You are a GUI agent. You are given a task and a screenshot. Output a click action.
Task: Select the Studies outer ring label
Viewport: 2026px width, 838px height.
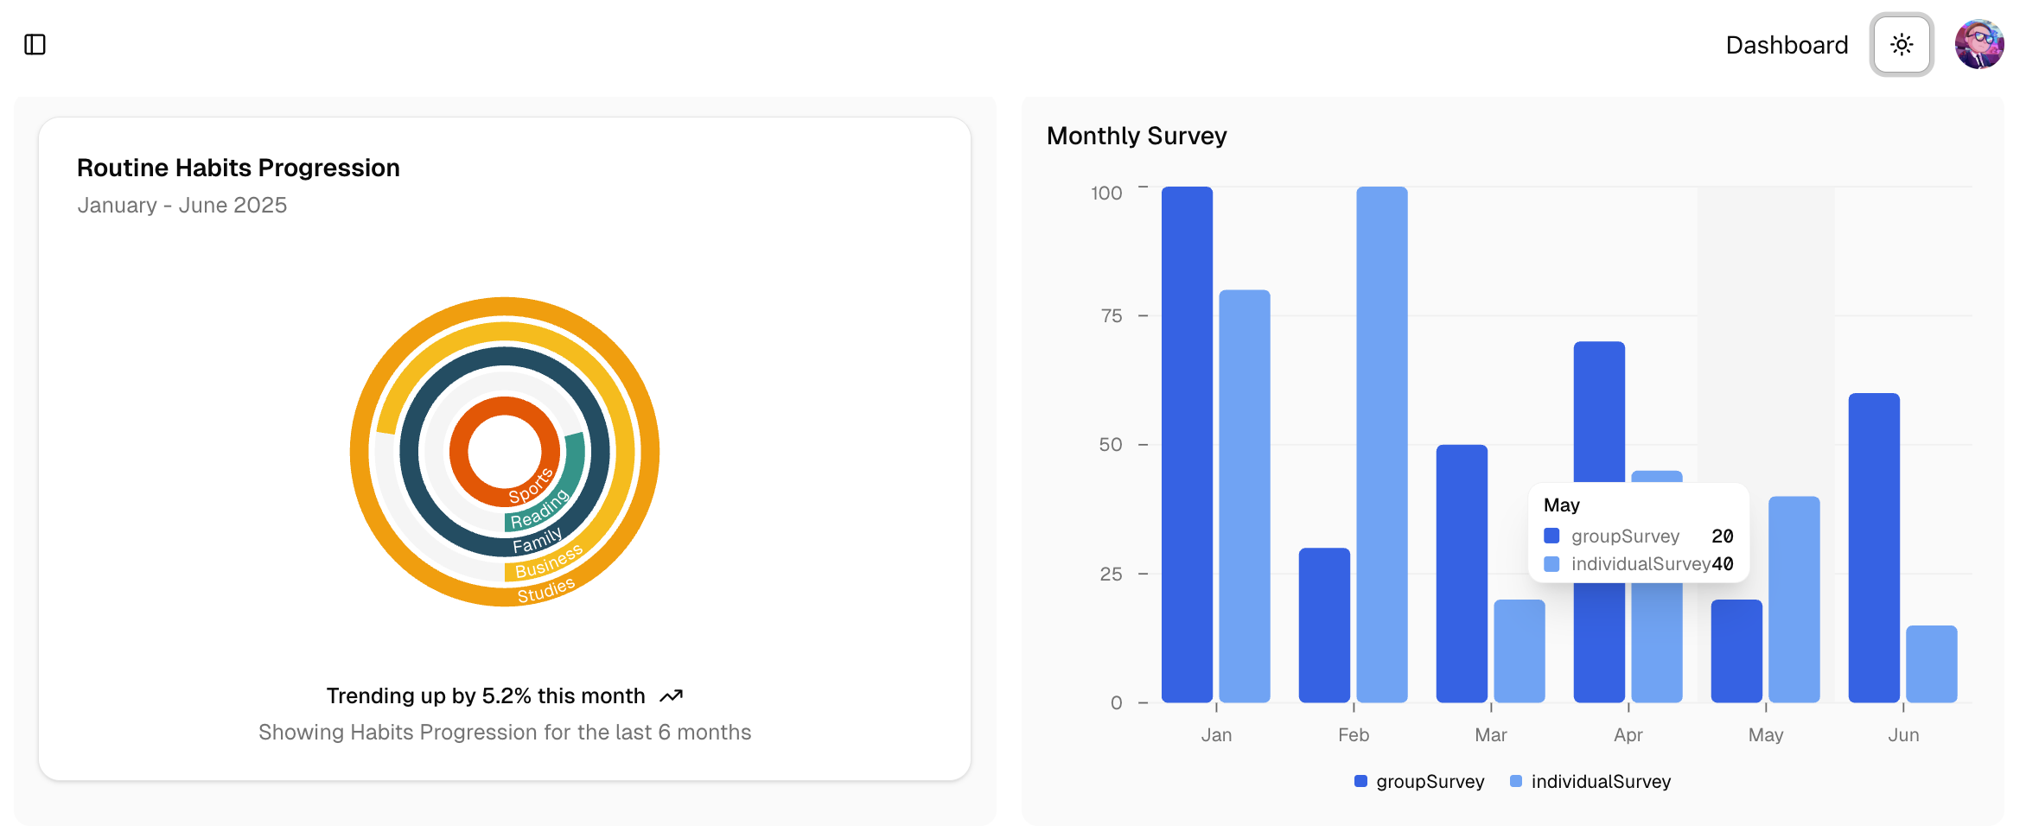tap(546, 591)
